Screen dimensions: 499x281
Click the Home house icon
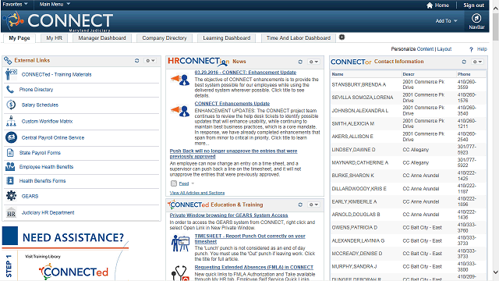click(430, 5)
